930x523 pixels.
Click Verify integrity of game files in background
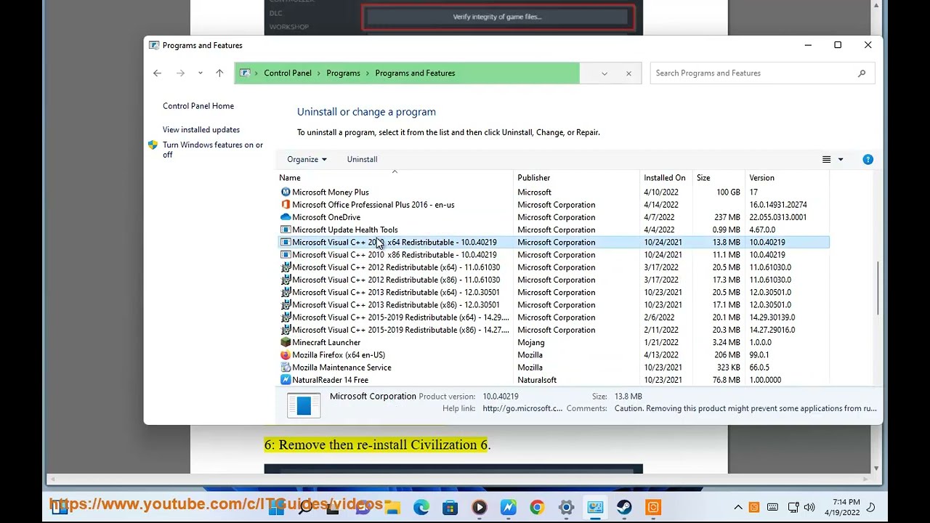[497, 17]
